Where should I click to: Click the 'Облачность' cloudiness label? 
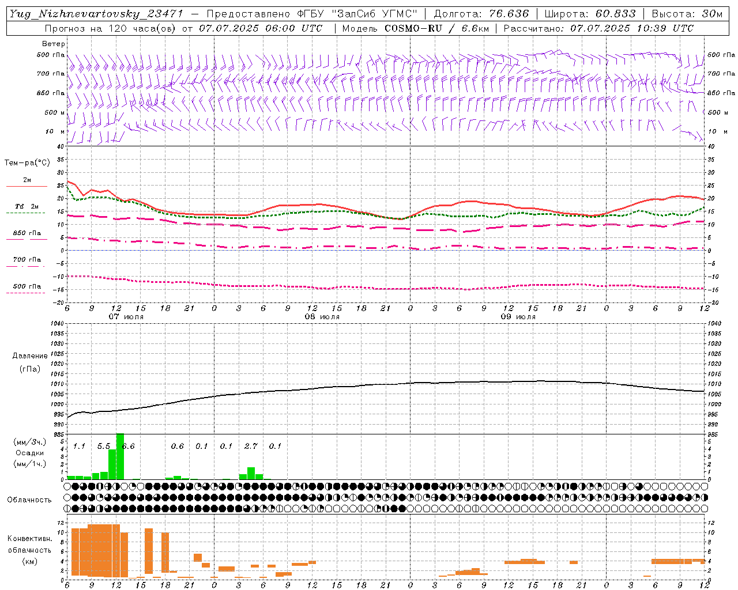(x=29, y=500)
